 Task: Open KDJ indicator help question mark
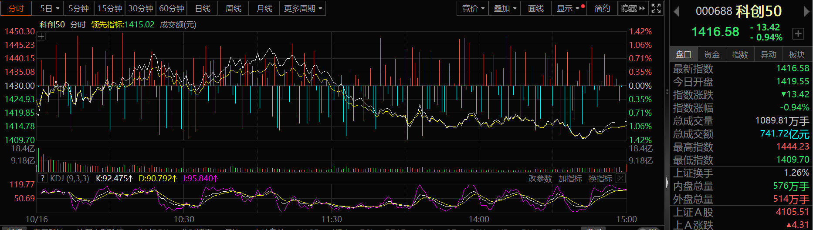(x=42, y=178)
